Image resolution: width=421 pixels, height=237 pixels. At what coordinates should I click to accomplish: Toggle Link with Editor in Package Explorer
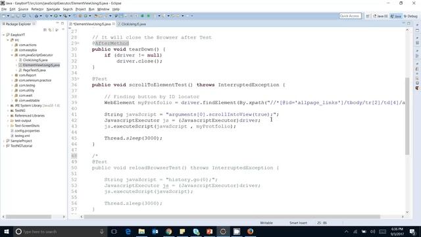pyautogui.click(x=50, y=30)
